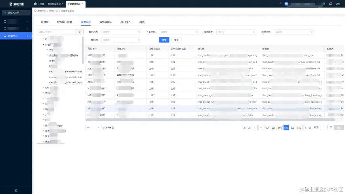Click magnifier icon in 任务名称 field

tap(196, 32)
